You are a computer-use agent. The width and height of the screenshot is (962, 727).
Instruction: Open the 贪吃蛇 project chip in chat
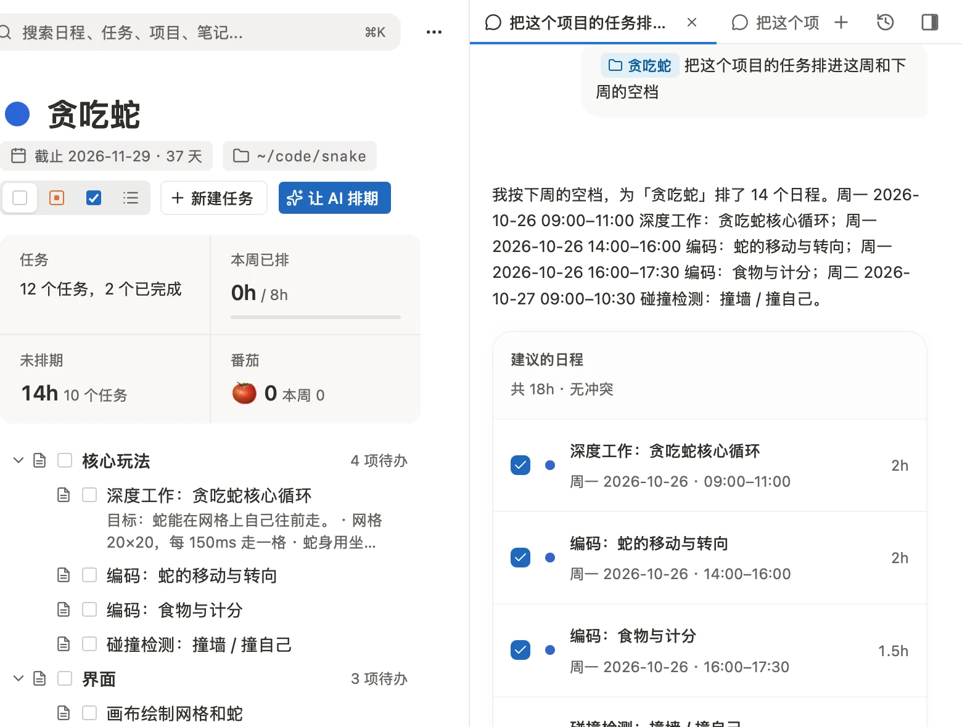coord(639,65)
